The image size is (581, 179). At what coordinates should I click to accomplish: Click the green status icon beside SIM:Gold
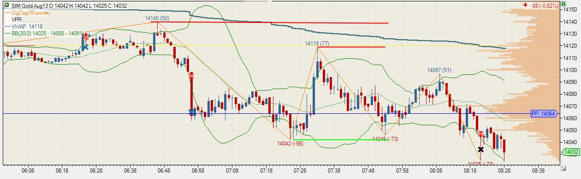tap(6, 6)
